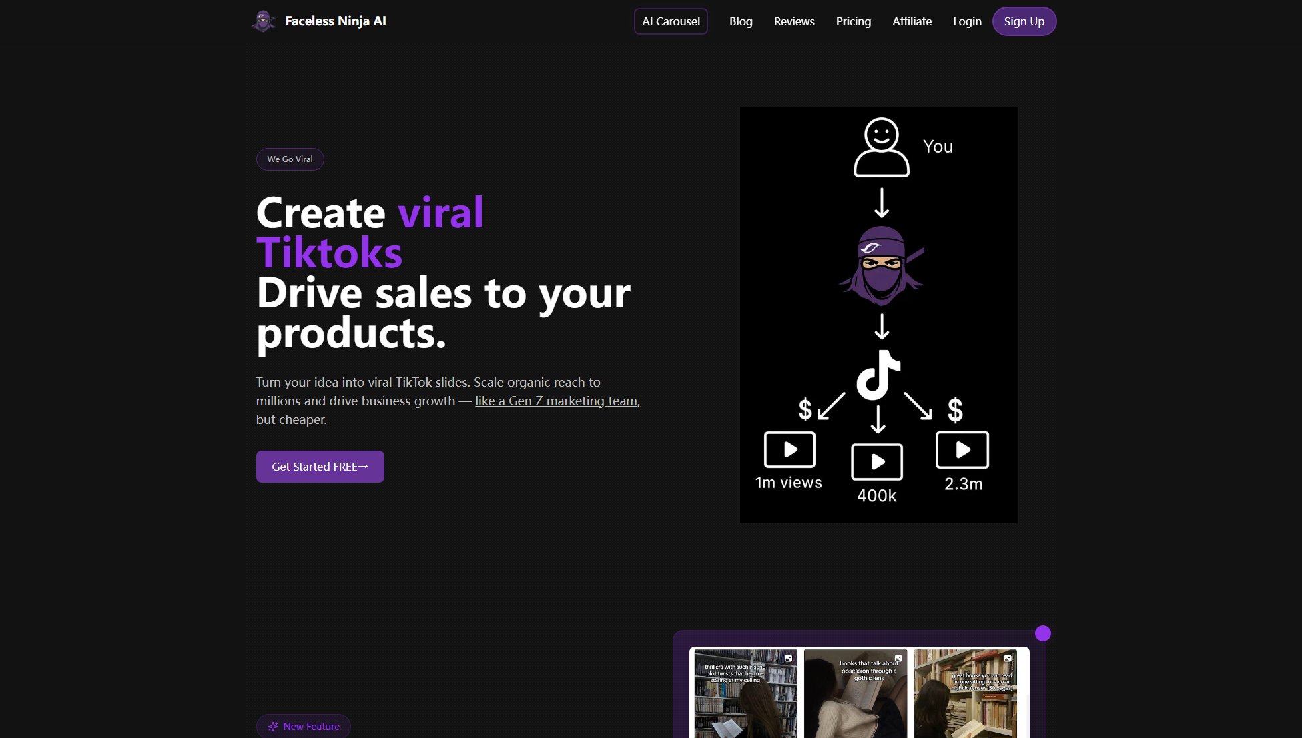Click the play icon labeled 400k
The width and height of the screenshot is (1302, 738).
tap(876, 461)
